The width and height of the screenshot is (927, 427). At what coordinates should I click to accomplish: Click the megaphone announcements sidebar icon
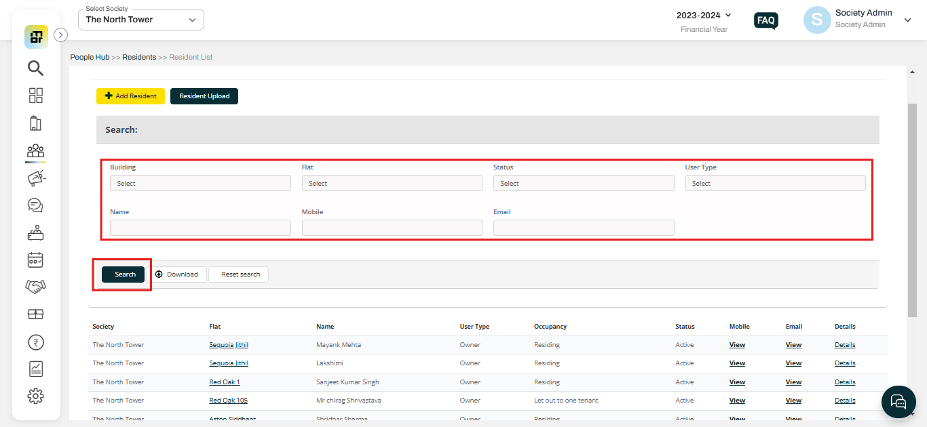tap(35, 178)
